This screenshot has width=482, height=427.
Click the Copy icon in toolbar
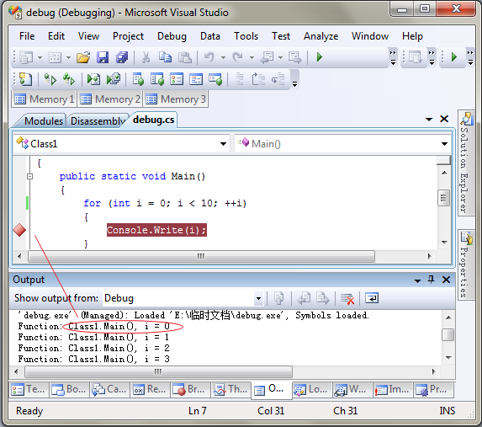pos(165,57)
